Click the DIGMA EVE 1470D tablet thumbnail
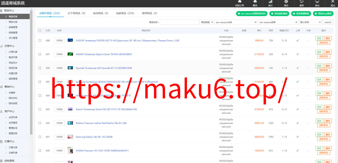The height and width of the screenshot is (163, 338). tap(70, 151)
